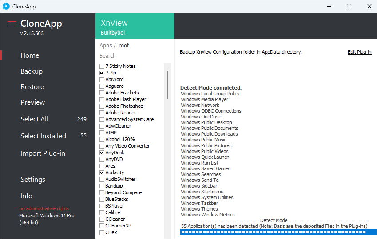The height and width of the screenshot is (239, 377).
Task: Click the 'no administrative rights' warning
Action: 44,208
